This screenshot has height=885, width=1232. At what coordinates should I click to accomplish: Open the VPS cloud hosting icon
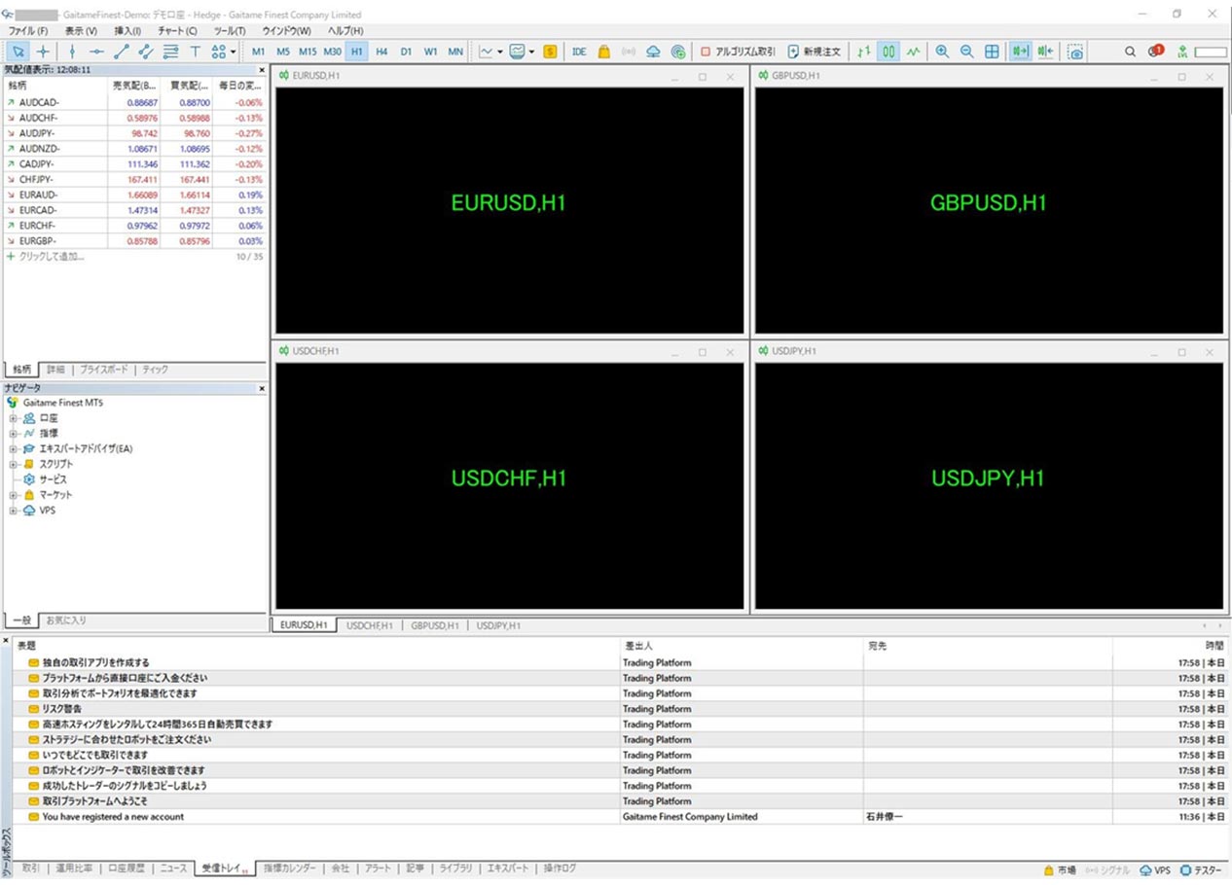pos(653,52)
